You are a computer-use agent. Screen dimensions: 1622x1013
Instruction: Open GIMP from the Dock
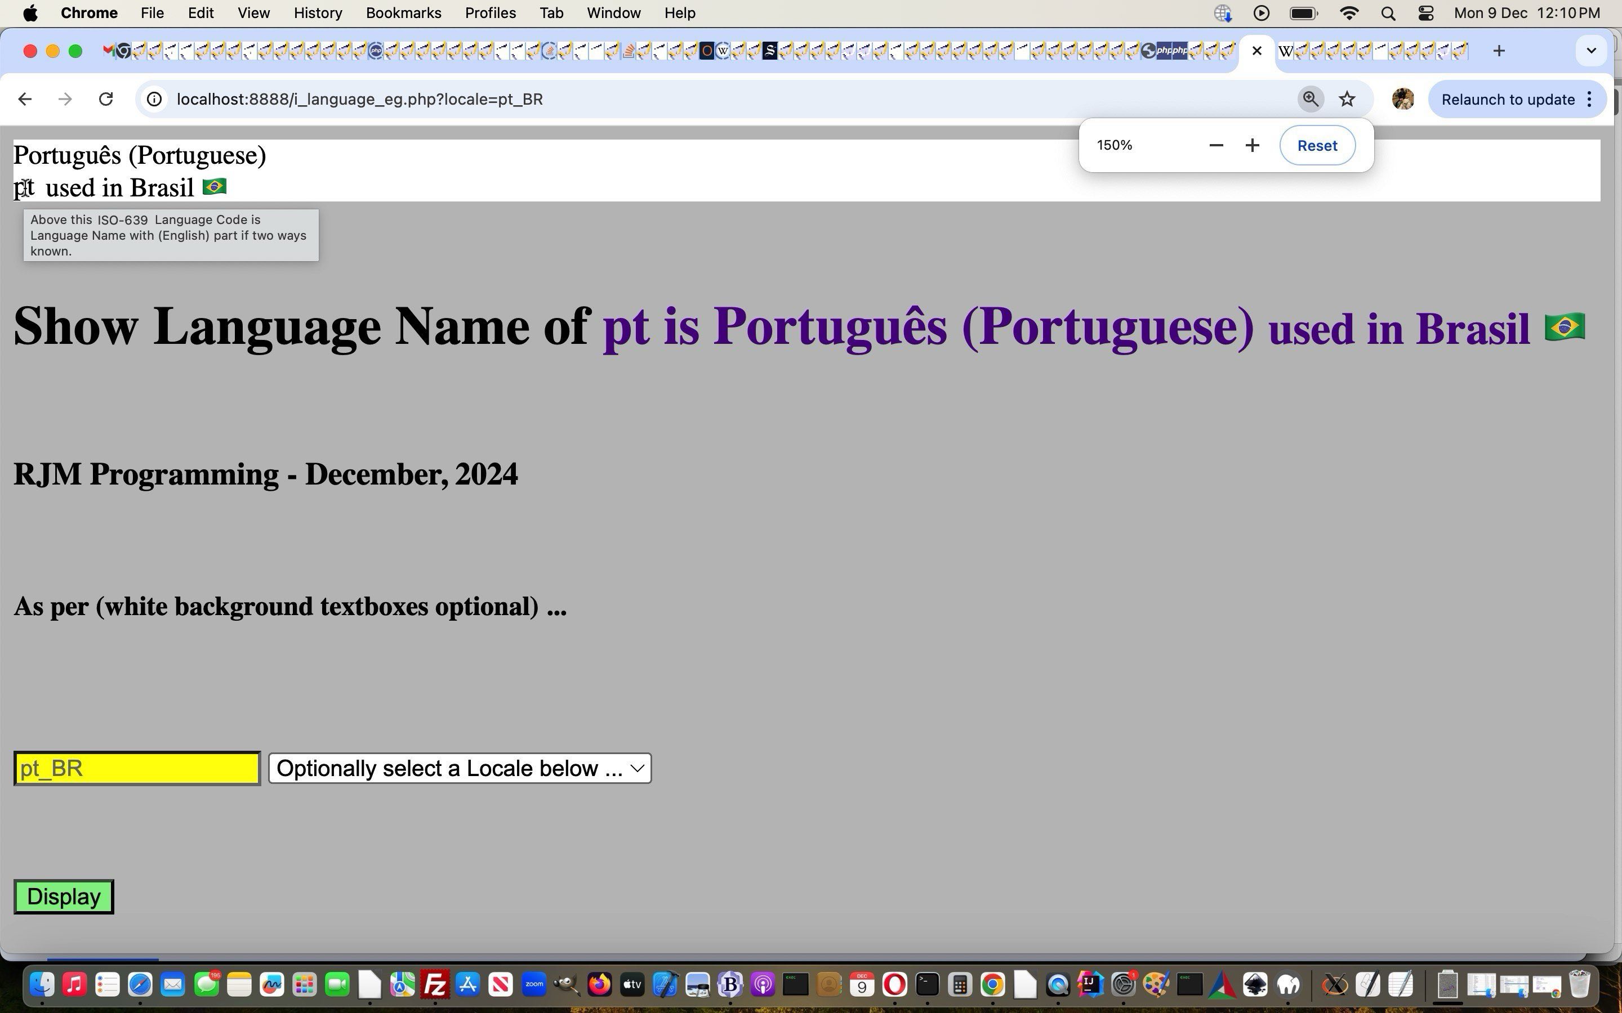(567, 985)
